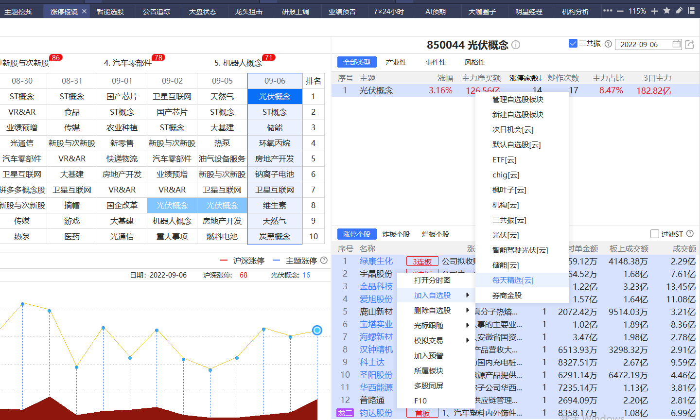Select the 光伏概念 row in theme table
This screenshot has height=420, width=700.
click(x=516, y=90)
